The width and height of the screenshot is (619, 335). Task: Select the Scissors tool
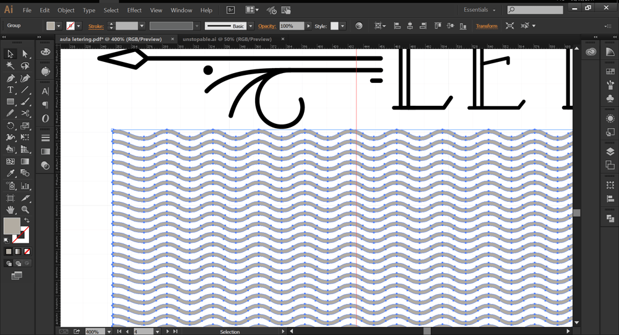(x=25, y=113)
